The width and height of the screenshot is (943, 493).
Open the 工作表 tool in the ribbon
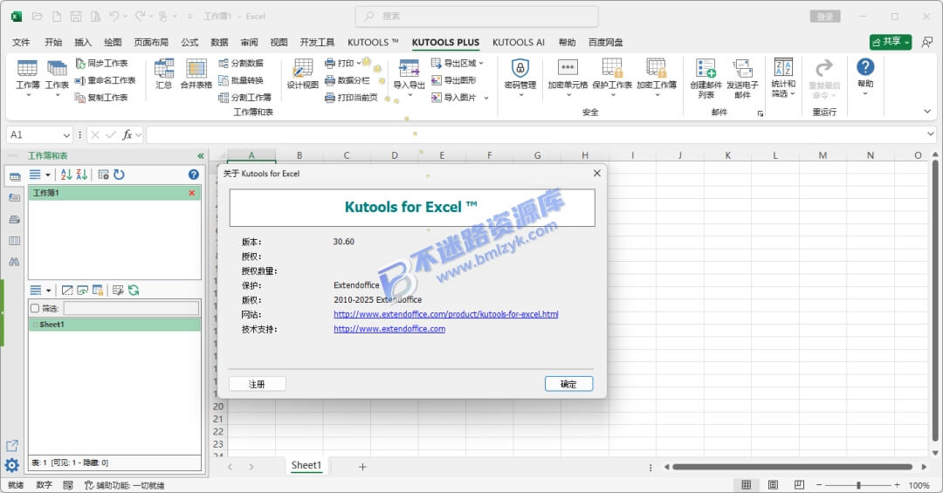pos(57,79)
